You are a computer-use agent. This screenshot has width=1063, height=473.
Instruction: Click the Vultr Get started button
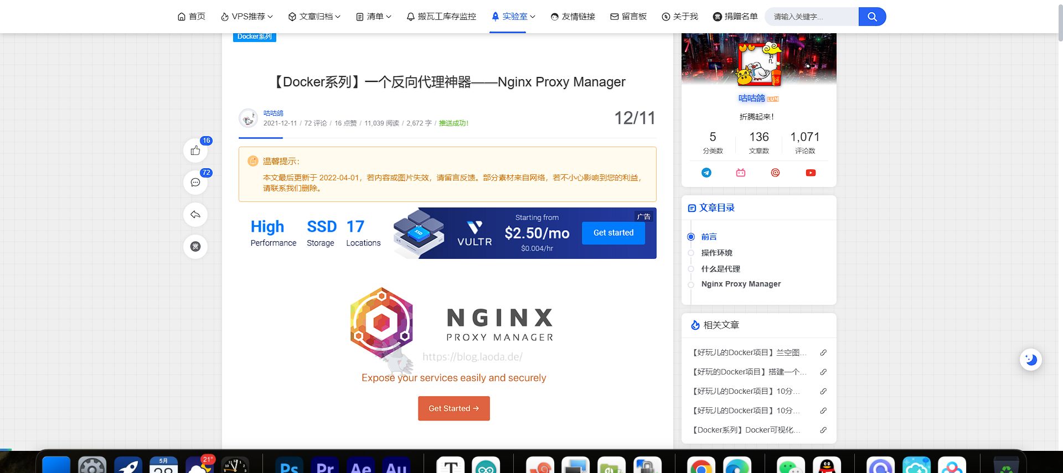pos(613,233)
